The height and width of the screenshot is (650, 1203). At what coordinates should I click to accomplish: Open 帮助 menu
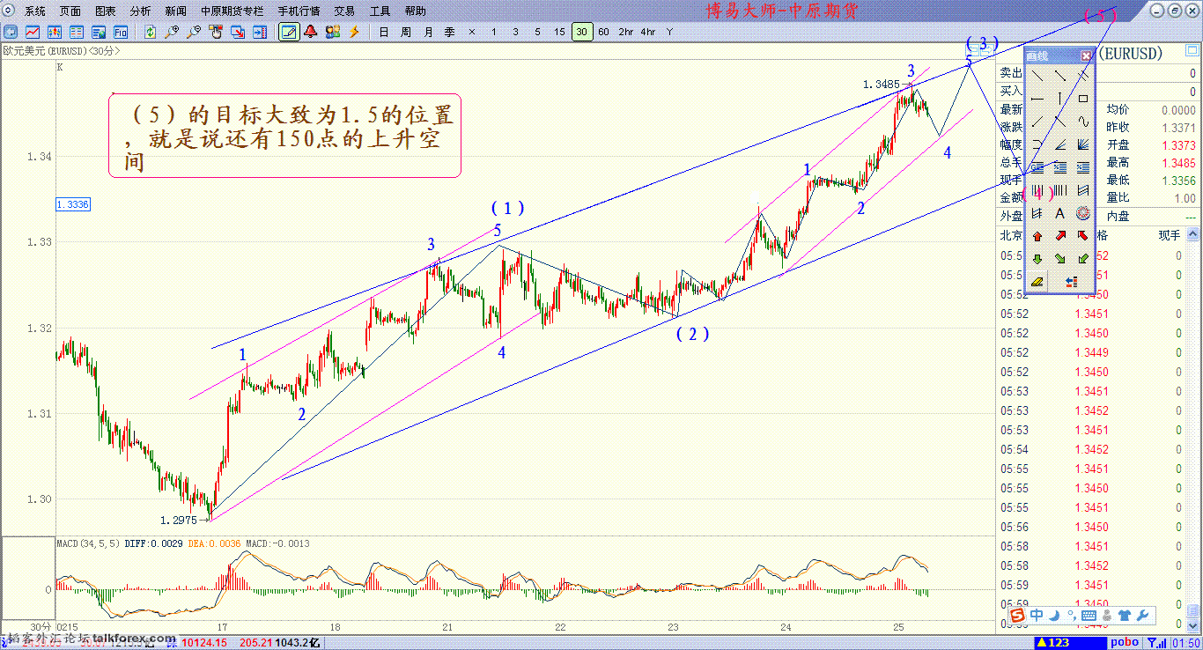point(415,11)
